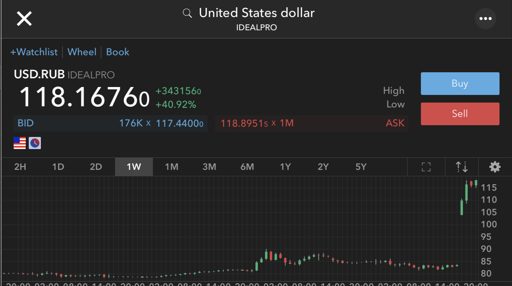Click the BID price row
The width and height of the screenshot is (512, 286).
[110, 123]
